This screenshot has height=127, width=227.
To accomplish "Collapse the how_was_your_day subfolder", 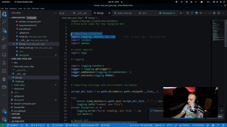I will coord(12,66).
